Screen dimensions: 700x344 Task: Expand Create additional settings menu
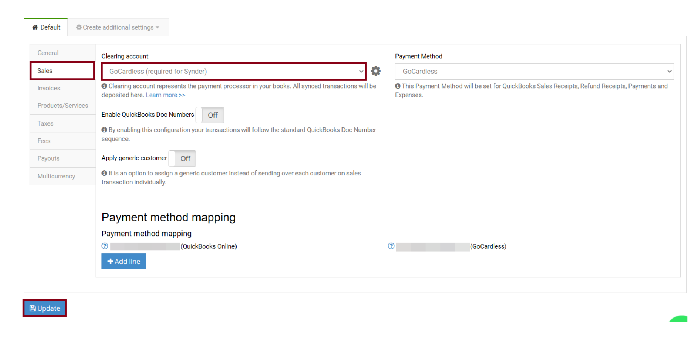pos(118,27)
